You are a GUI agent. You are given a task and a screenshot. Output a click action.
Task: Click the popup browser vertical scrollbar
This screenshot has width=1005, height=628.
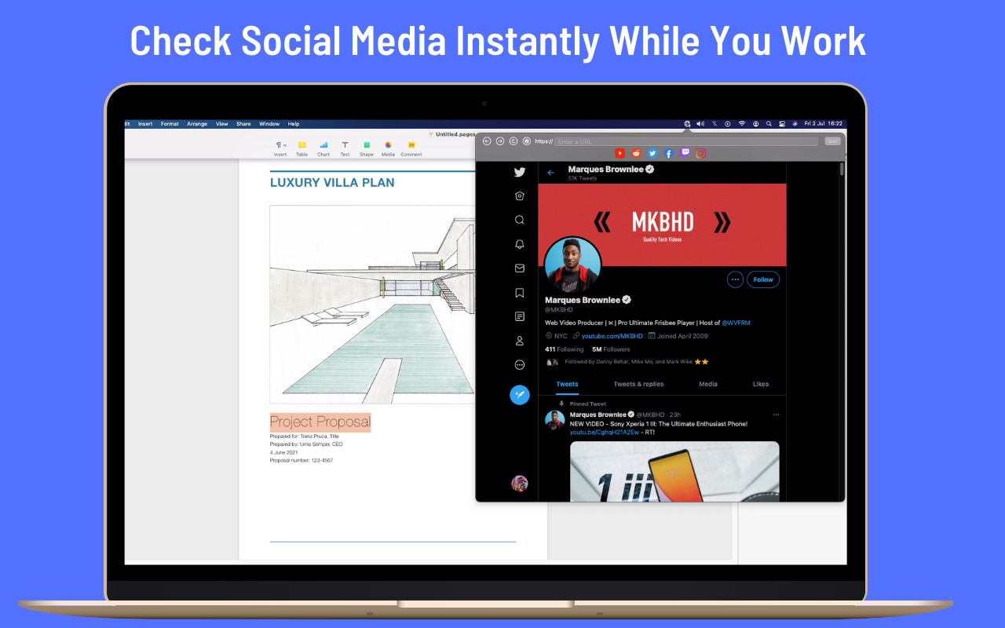tap(842, 169)
